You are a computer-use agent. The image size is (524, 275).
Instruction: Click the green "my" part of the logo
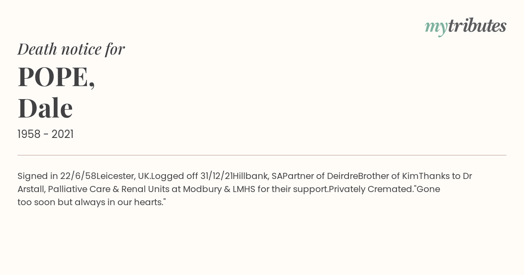pos(436,27)
